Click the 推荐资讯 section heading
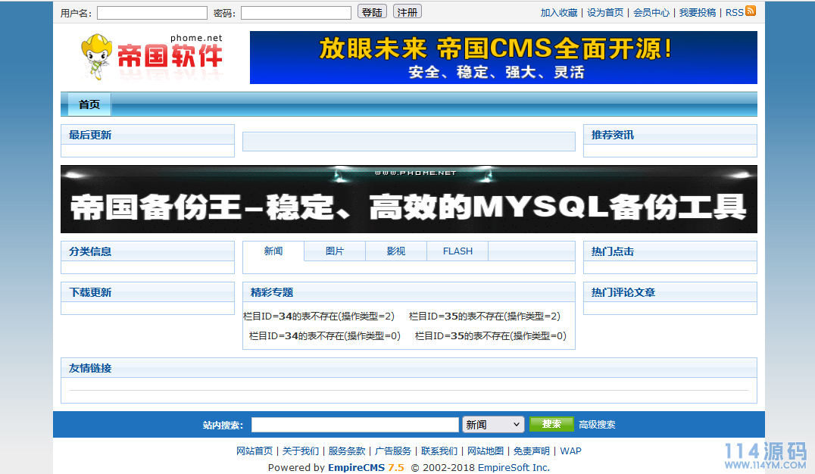815x474 pixels. 613,135
